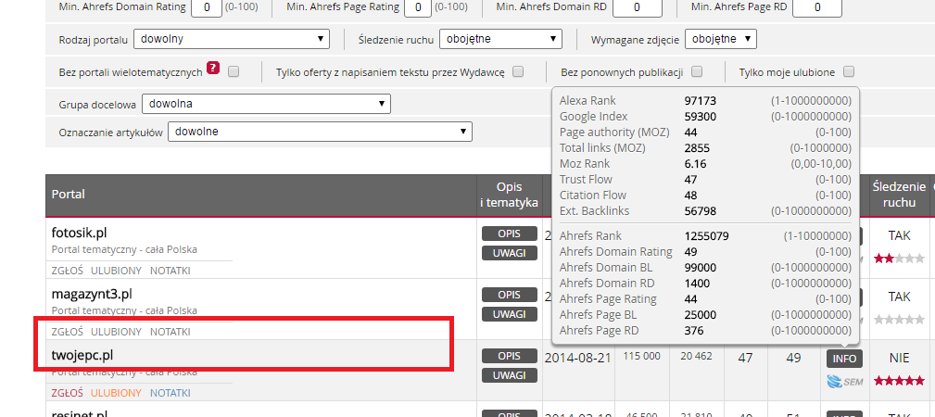This screenshot has height=417, width=935.
Task: Click the SEM logo icon under INFO
Action: point(844,381)
